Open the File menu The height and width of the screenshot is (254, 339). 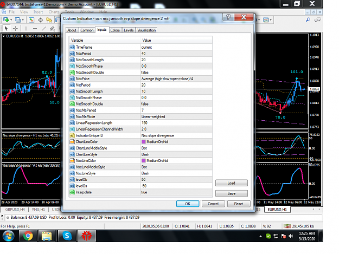tap(12, 12)
